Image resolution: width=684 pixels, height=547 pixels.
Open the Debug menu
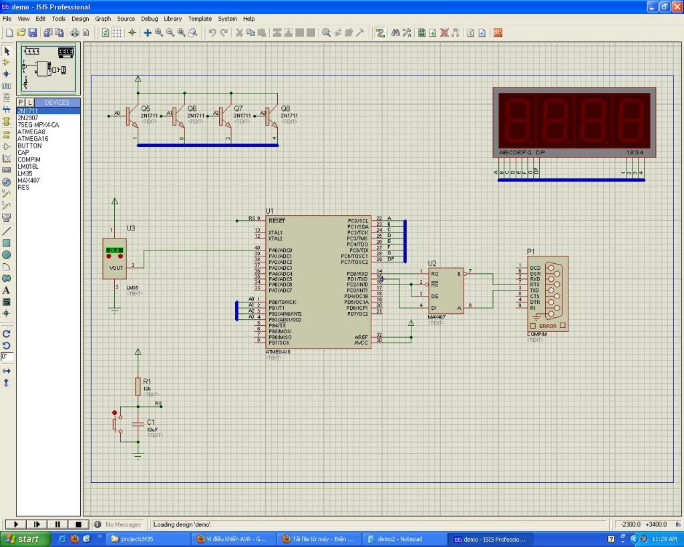149,19
